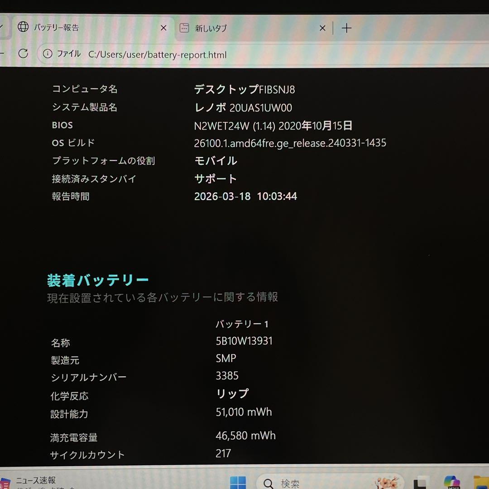Screen dimensions: 489x489
Task: Select full charge capacity 46,580 mWh
Action: (246, 436)
